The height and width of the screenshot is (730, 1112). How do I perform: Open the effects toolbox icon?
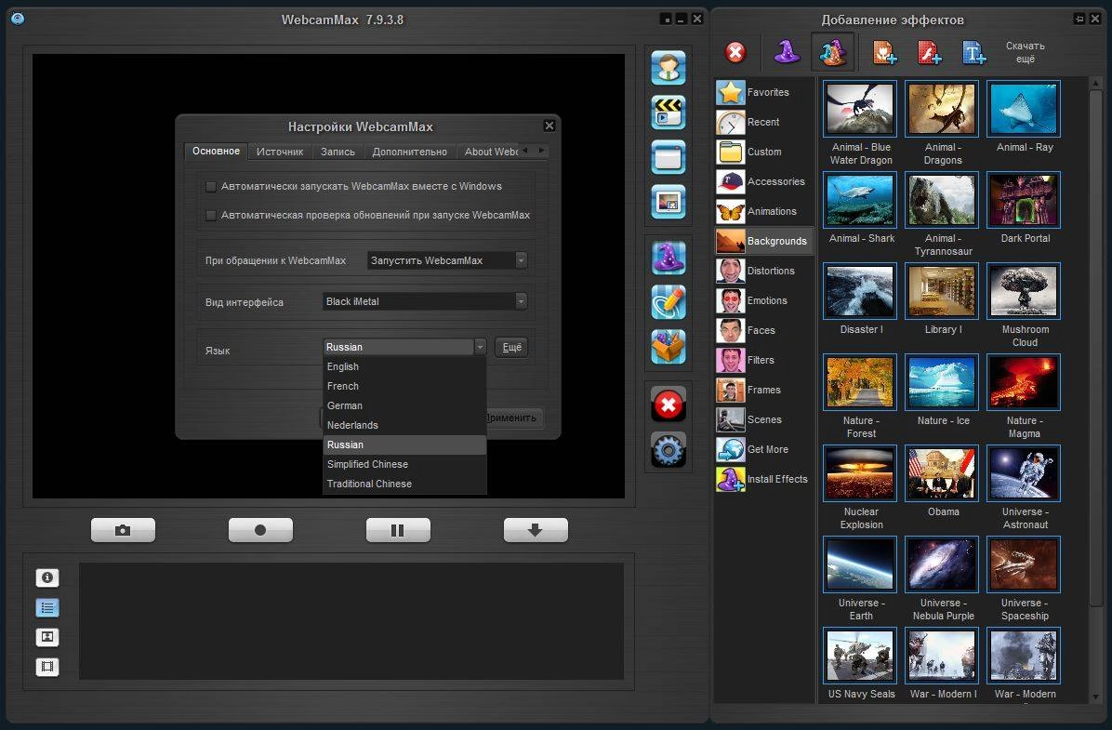tap(669, 347)
